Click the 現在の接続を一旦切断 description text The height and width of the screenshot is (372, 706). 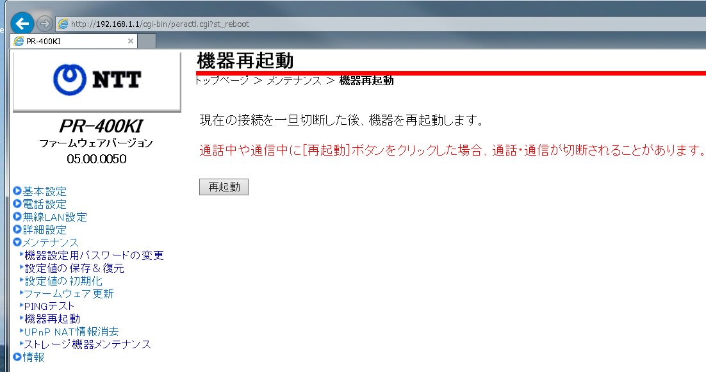pyautogui.click(x=341, y=120)
